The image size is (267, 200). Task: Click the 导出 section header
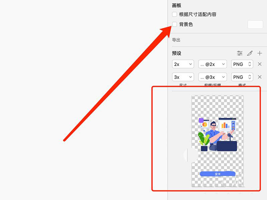[176, 40]
